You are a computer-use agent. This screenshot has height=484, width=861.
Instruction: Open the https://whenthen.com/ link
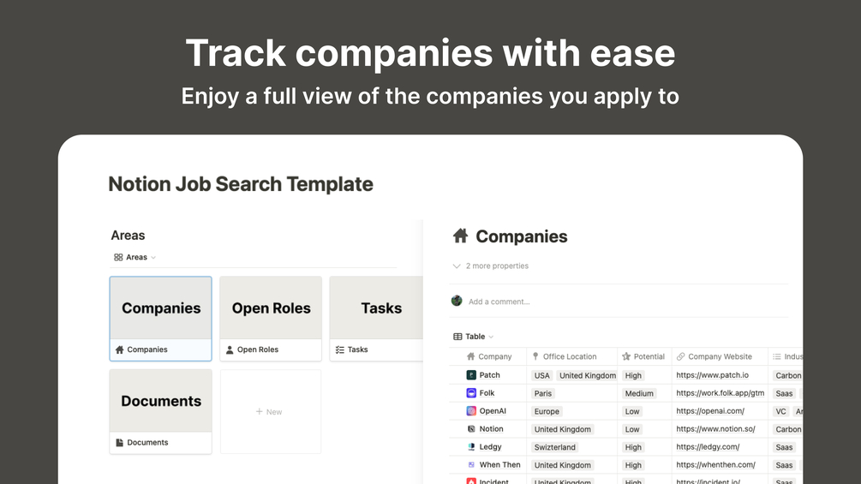pyautogui.click(x=715, y=465)
